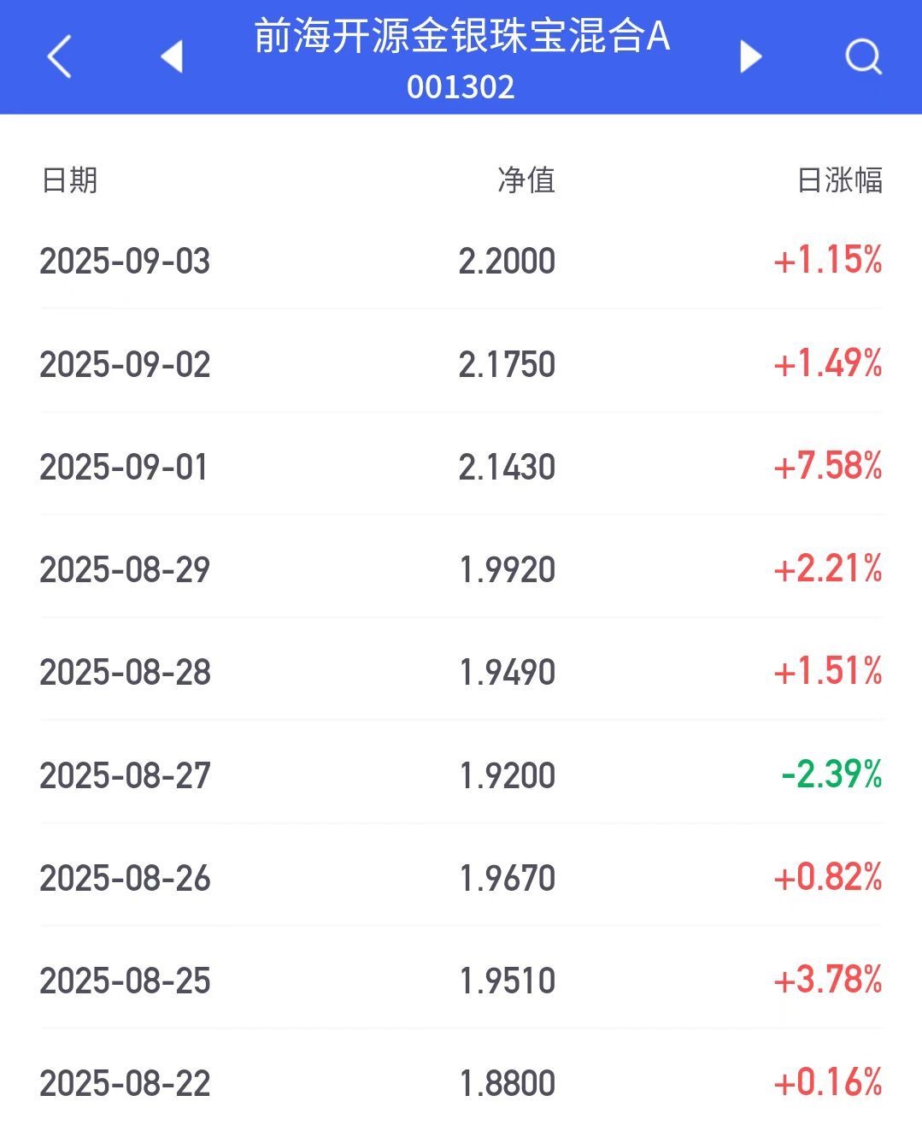Tap the fund title 前海开源金银珠宝混合A

click(x=461, y=36)
